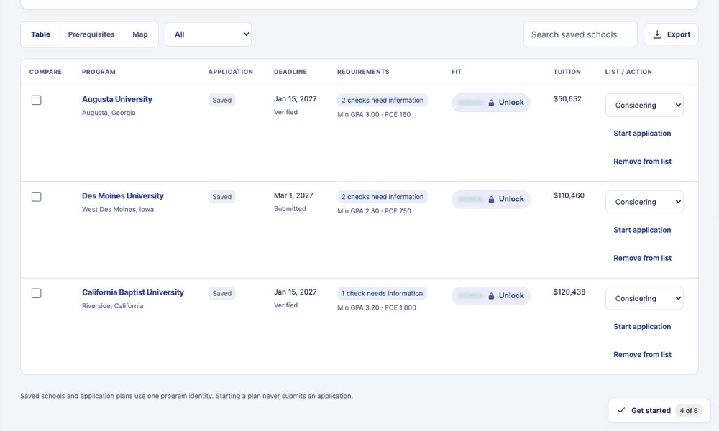Remove Augusta University from list
The image size is (719, 431).
click(x=642, y=162)
